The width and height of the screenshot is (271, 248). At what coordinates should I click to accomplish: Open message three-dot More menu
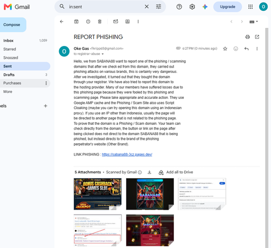point(257,49)
